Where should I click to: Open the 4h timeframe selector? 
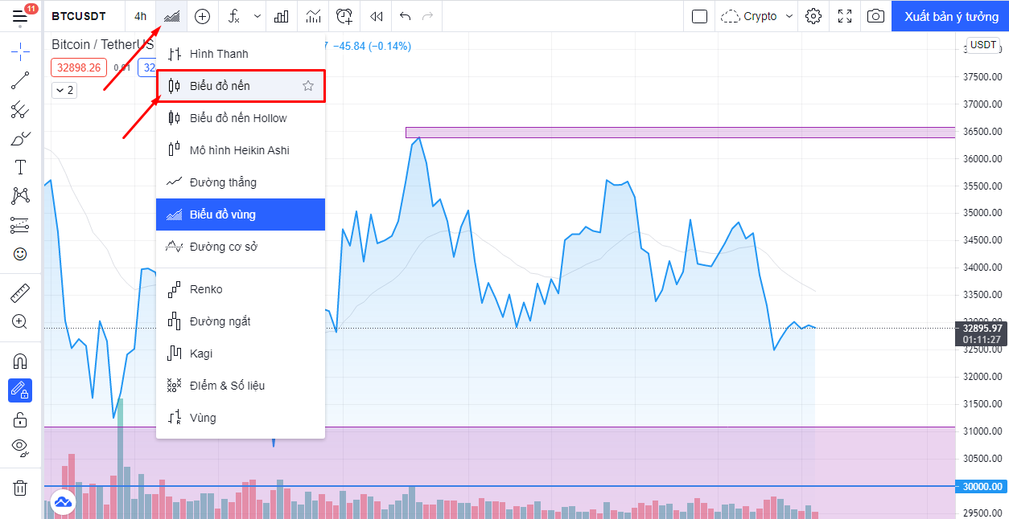coord(141,16)
